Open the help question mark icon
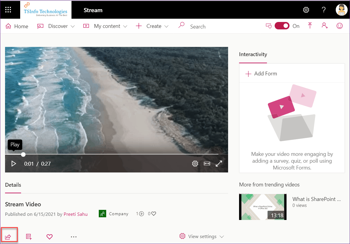Image resolution: width=350 pixels, height=244 pixels. [324, 10]
